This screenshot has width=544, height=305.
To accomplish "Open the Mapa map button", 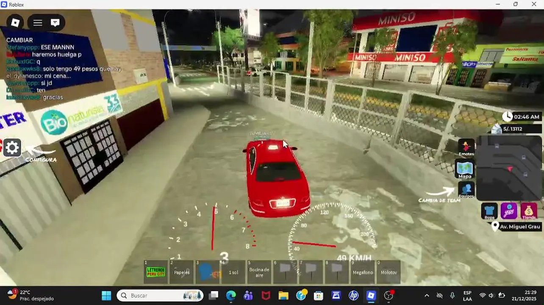I will (465, 170).
